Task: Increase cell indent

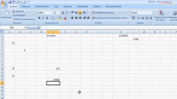Action: (x=88, y=18)
